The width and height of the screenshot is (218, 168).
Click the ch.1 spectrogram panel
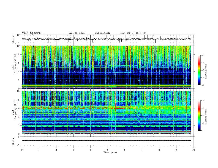[106, 67]
